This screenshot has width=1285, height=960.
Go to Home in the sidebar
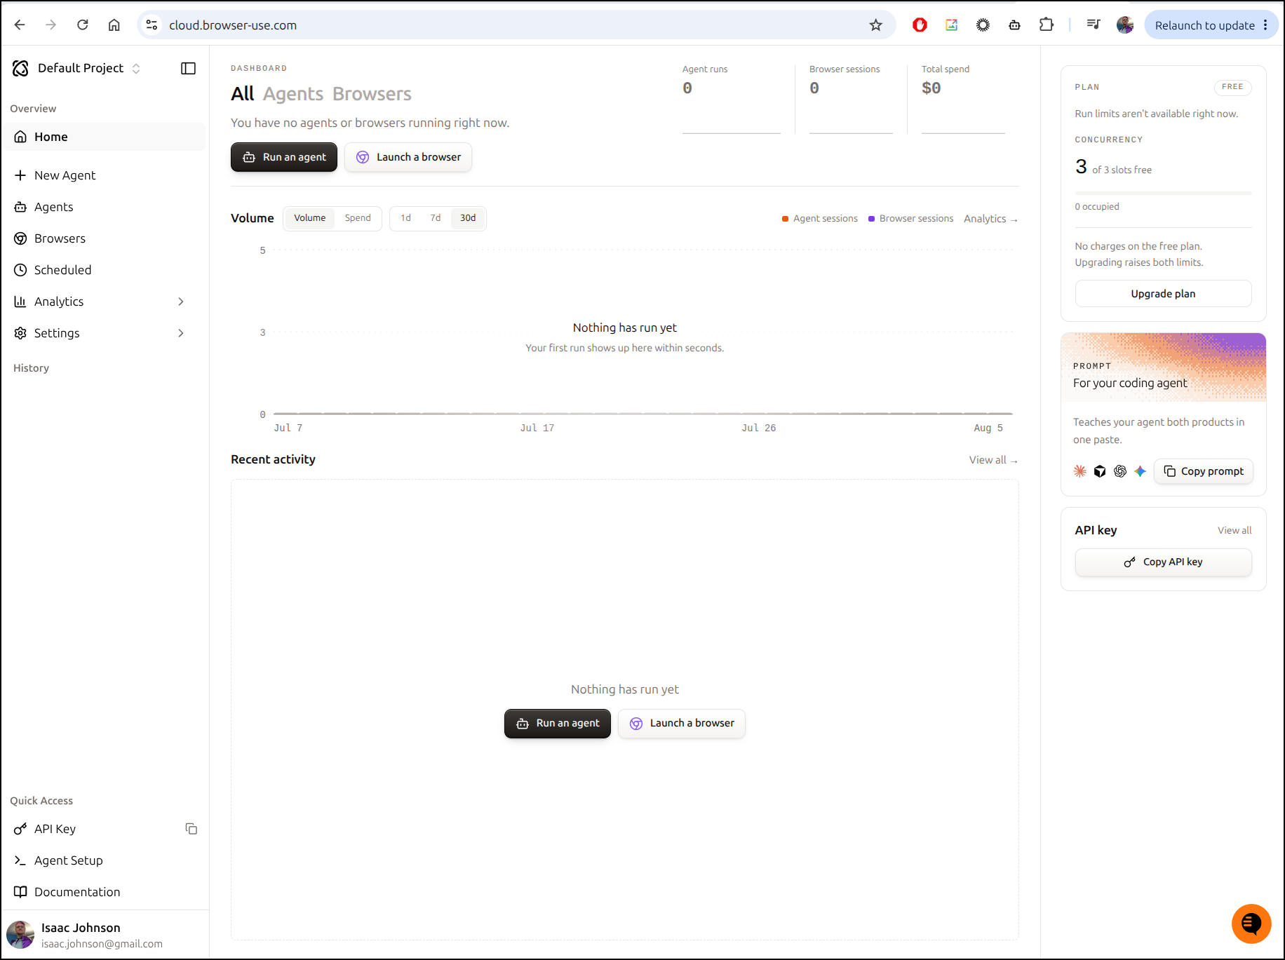pos(105,137)
